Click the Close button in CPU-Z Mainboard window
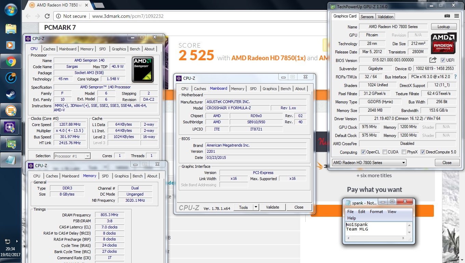Viewport: 465px width, 263px height. coord(299,207)
